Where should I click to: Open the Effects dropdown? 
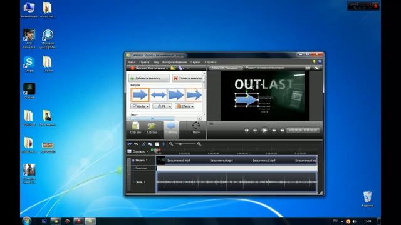point(185,106)
